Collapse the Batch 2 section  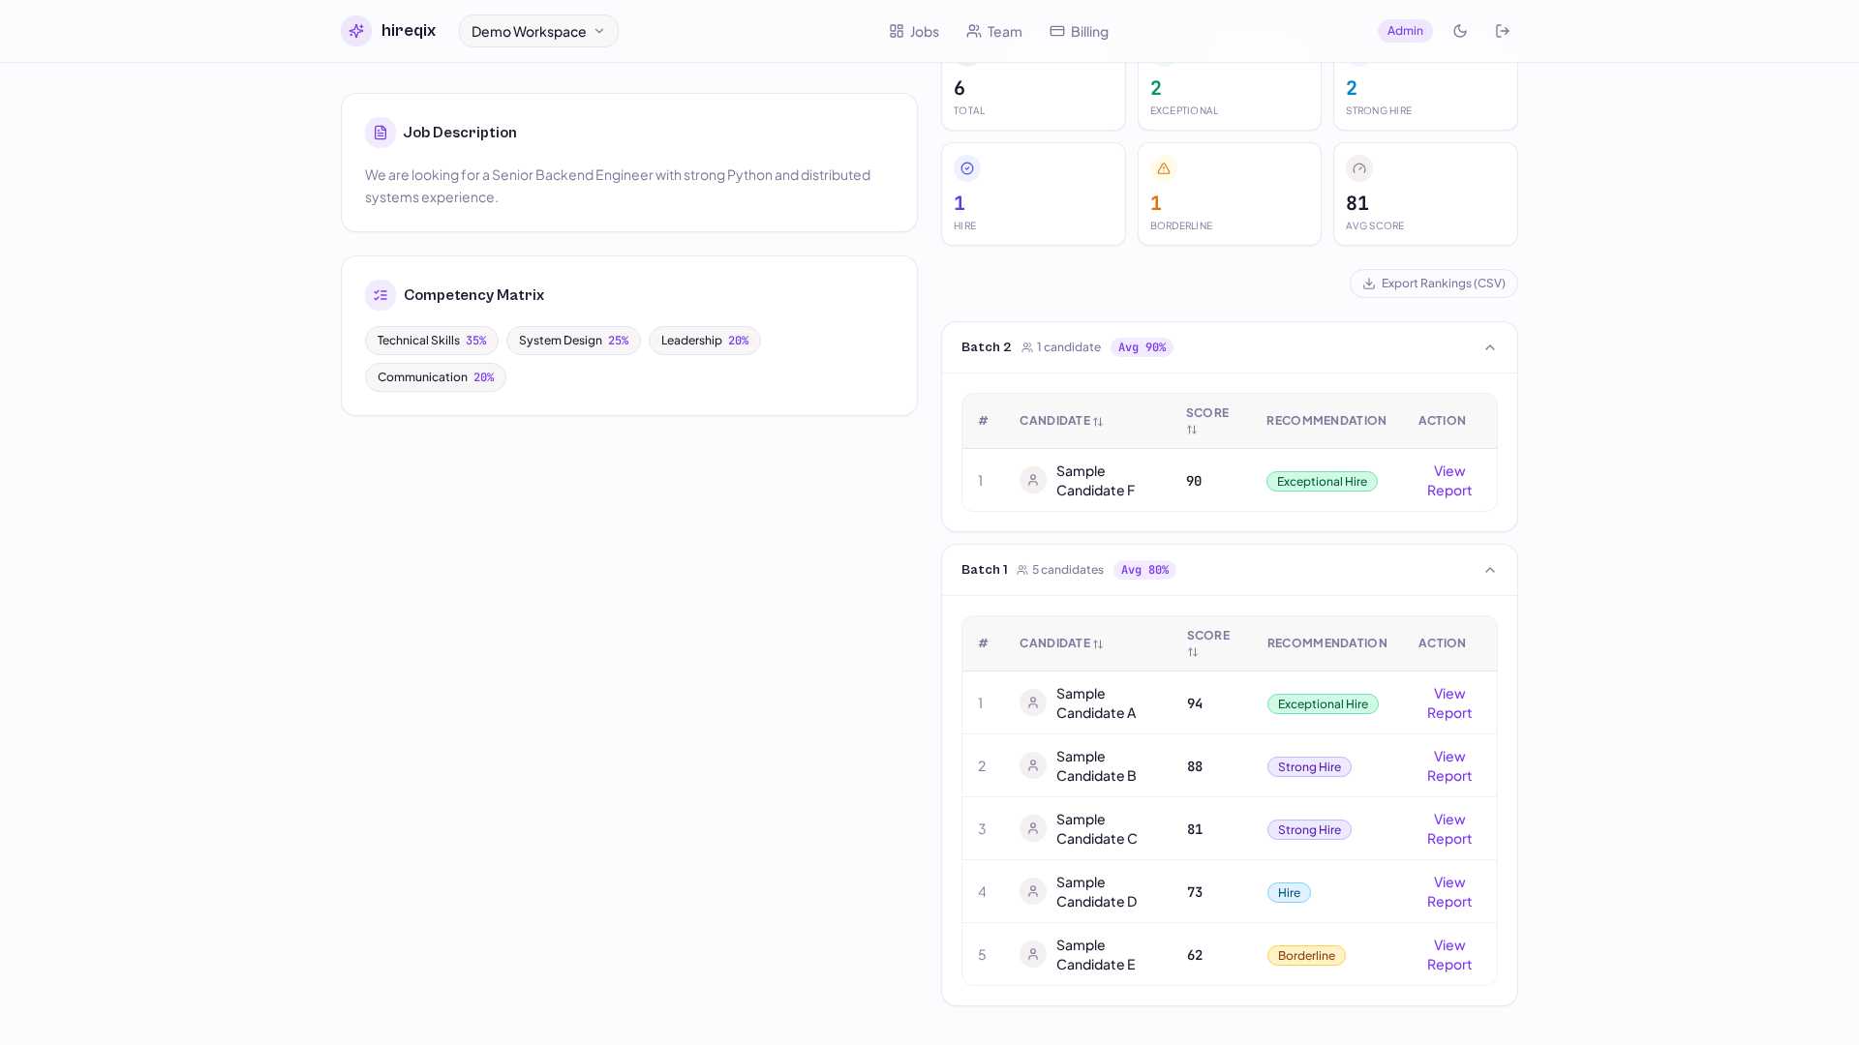pyautogui.click(x=1490, y=347)
